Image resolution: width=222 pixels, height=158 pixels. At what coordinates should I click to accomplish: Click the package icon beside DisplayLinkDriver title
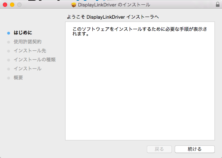tap(74, 5)
